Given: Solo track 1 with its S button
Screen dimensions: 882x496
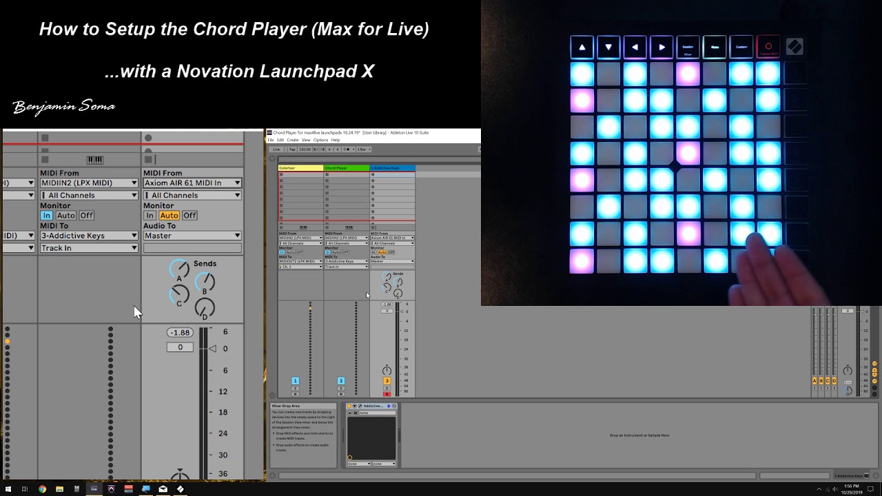Looking at the screenshot, I should (x=295, y=389).
